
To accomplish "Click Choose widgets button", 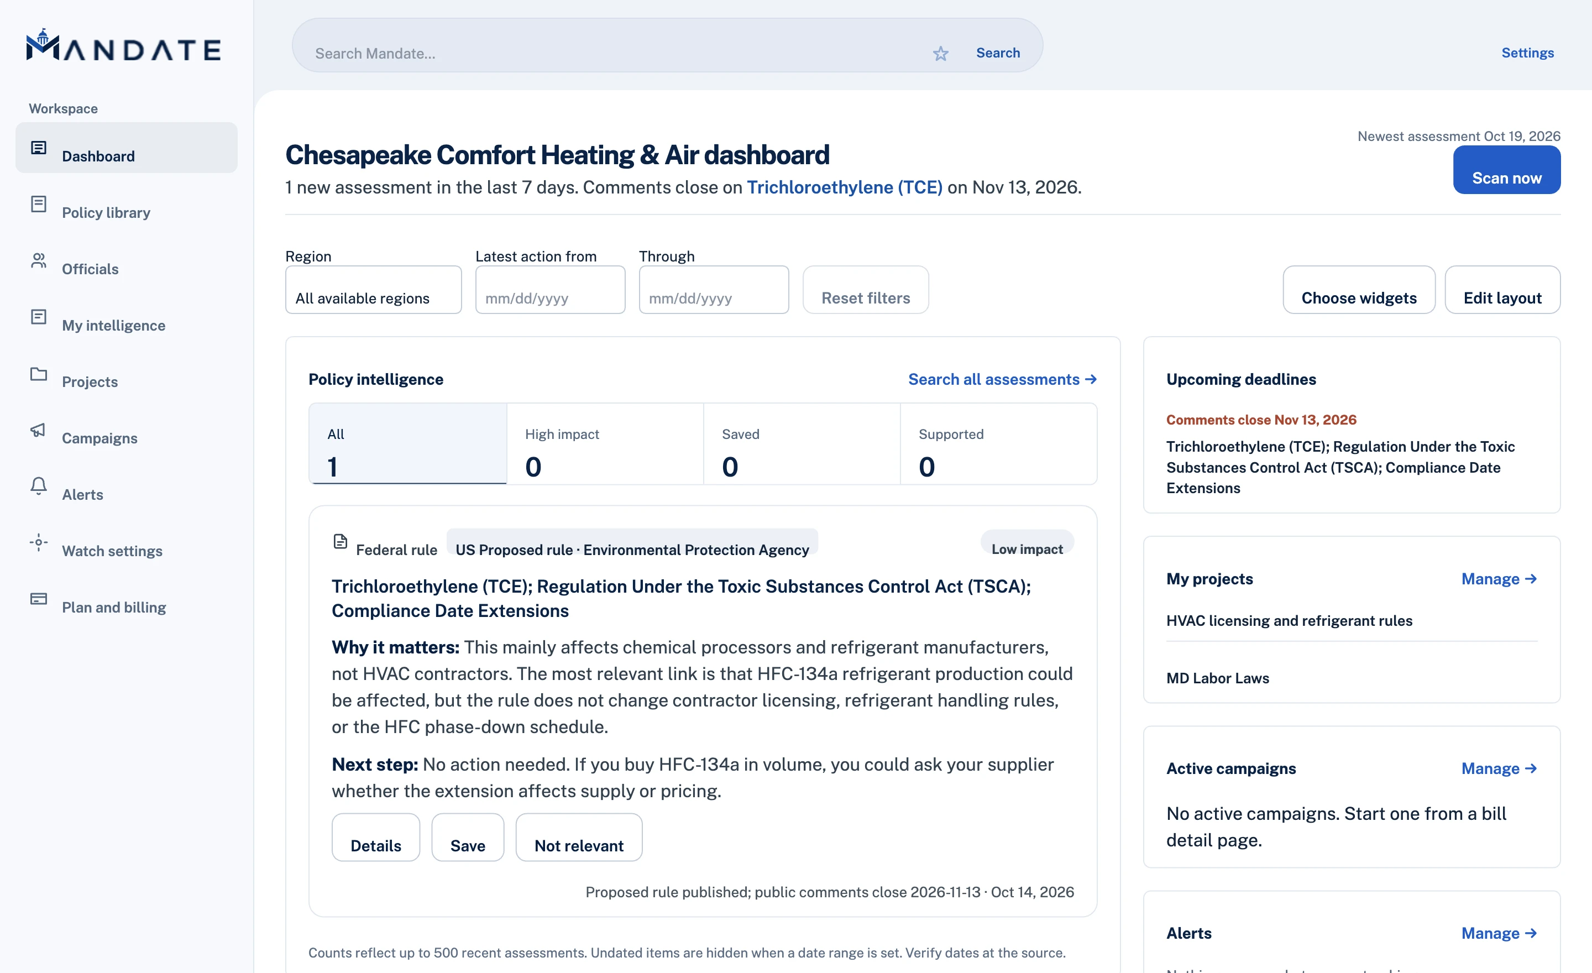I will click(x=1359, y=290).
